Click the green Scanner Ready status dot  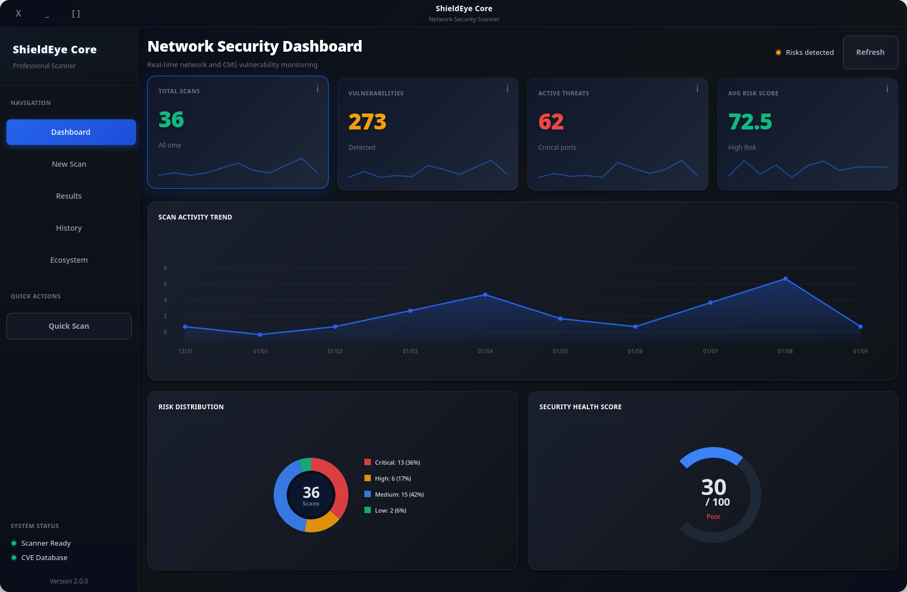click(14, 543)
